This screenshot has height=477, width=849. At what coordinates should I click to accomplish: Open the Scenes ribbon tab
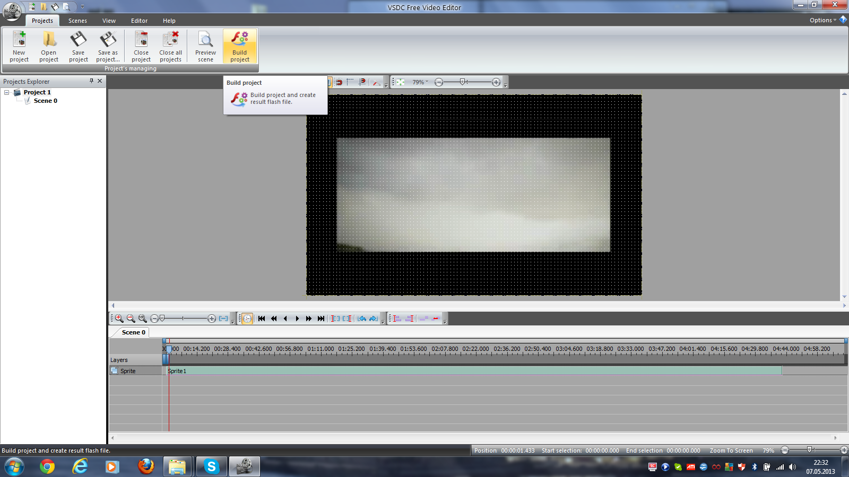[77, 21]
